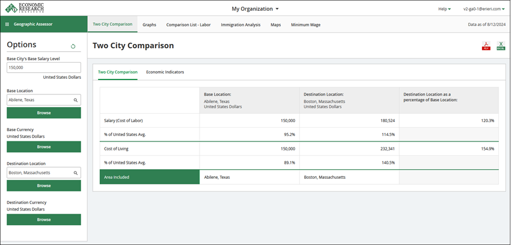Click the Base Salary Level input field
The image size is (511, 245).
coord(44,67)
